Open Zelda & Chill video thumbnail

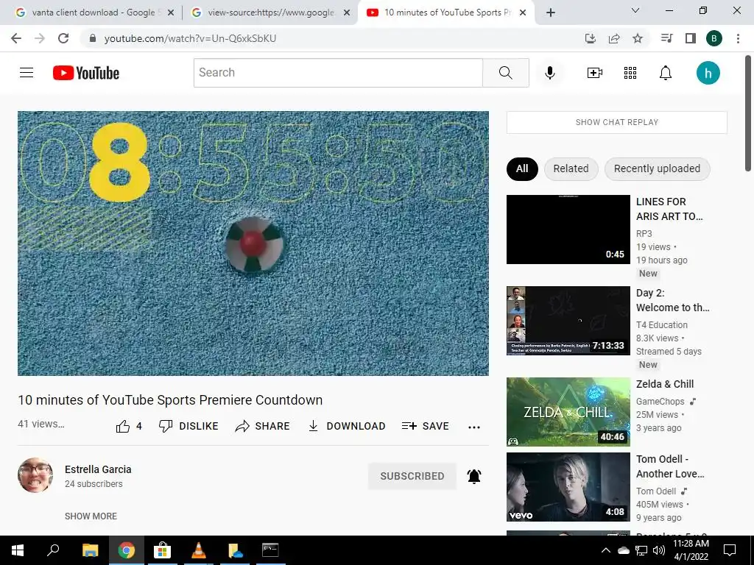(568, 412)
